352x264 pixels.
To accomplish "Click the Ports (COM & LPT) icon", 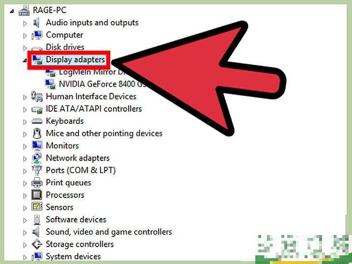I will click(x=37, y=170).
